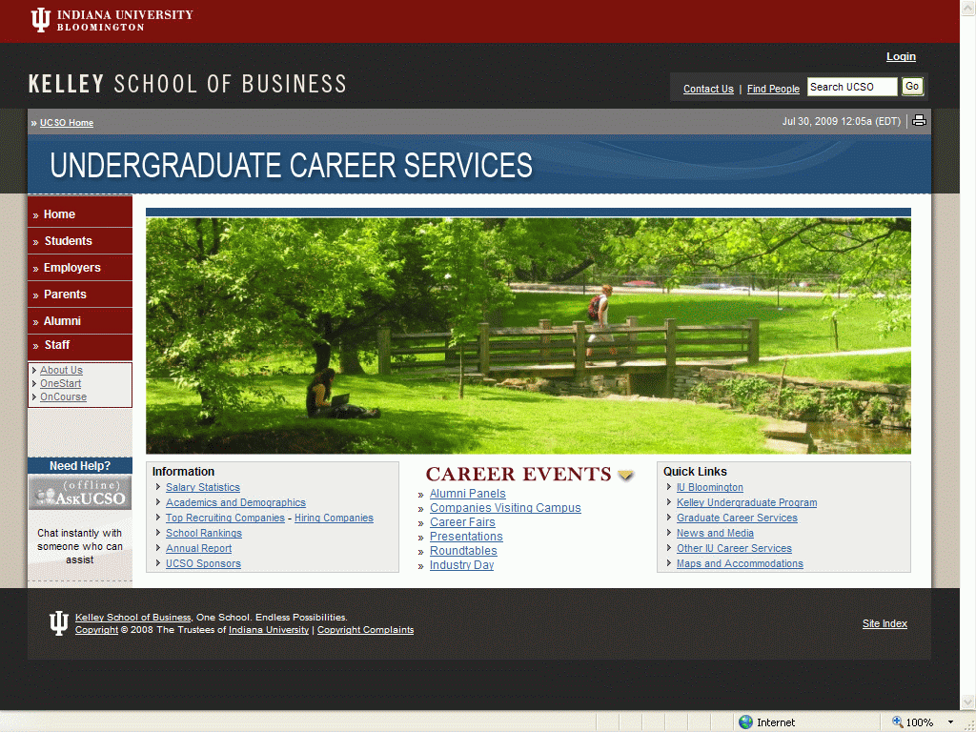
Task: Click the Indiana University trident logo in header
Action: pos(40,20)
